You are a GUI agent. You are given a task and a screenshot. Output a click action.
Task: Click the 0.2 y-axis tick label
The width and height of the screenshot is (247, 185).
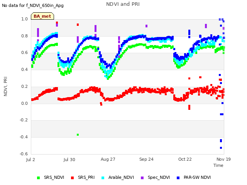point(25,86)
